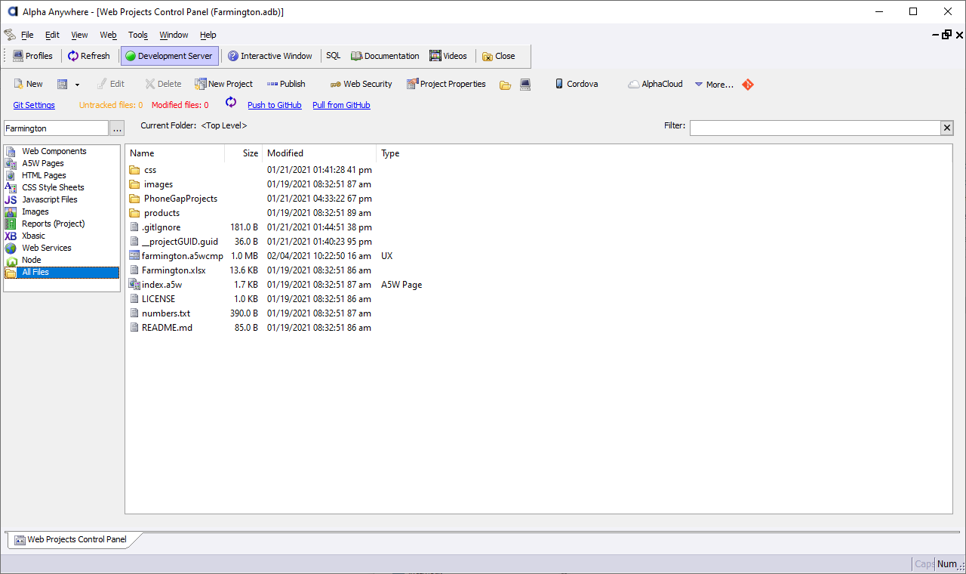Image resolution: width=966 pixels, height=574 pixels.
Task: Click the computer monitor icon
Action: click(525, 85)
